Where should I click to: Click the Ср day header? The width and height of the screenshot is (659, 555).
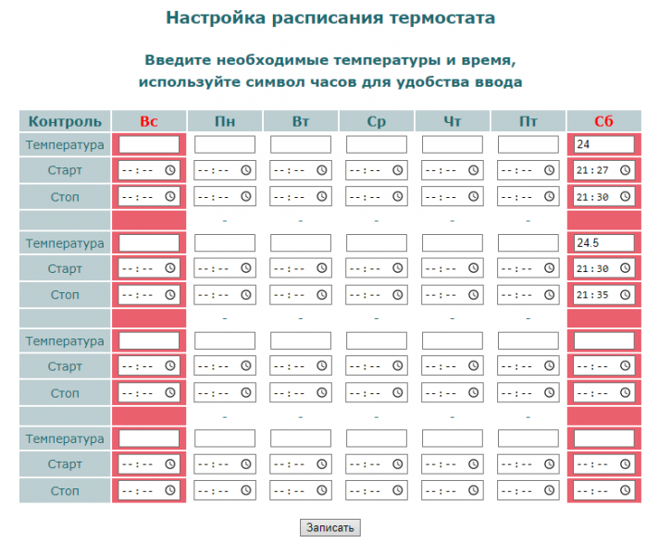[377, 121]
